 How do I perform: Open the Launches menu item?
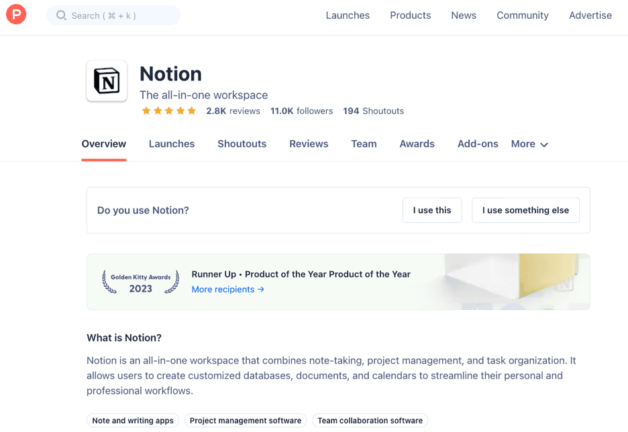348,15
